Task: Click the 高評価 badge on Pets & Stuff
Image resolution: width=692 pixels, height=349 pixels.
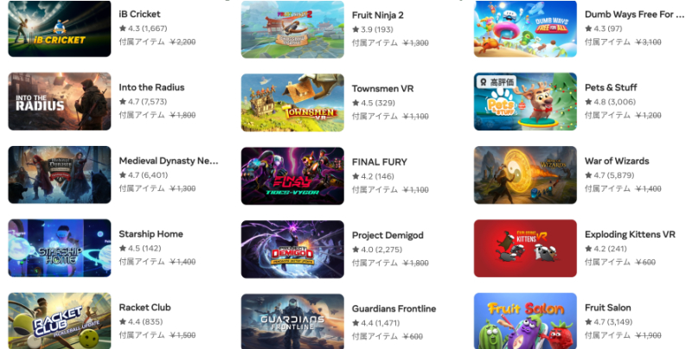Action: click(497, 82)
